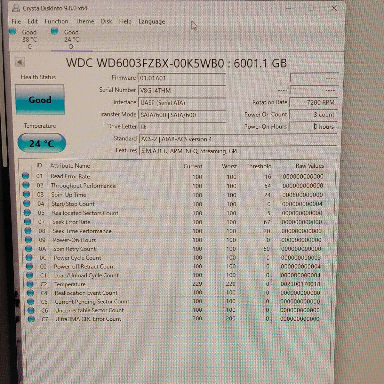This screenshot has width=384, height=384.
Task: Click the Transfer Mode field SATA/600
Action: (x=182, y=115)
